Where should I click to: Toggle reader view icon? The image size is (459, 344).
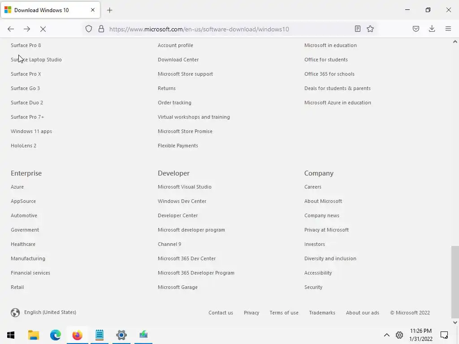coord(357,29)
